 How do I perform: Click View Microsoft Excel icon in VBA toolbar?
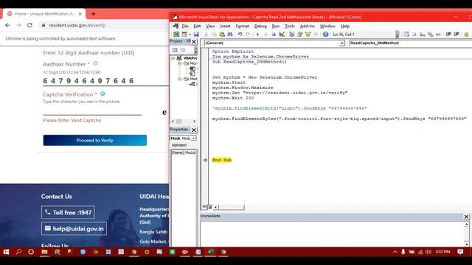coord(176,35)
